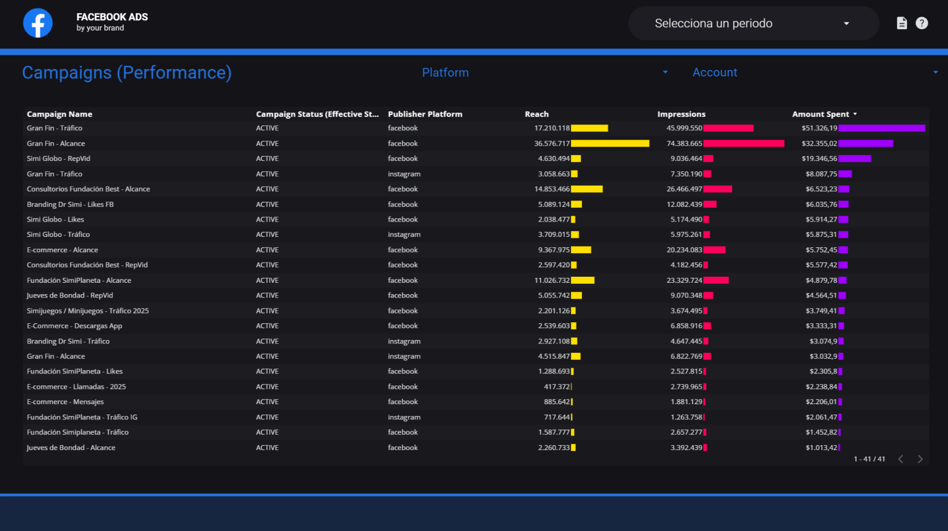Sort by Publisher Platform column header
Screen dimensions: 948x531
[425, 114]
